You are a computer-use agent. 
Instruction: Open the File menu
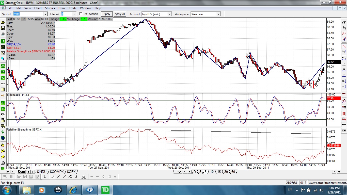(10, 8)
